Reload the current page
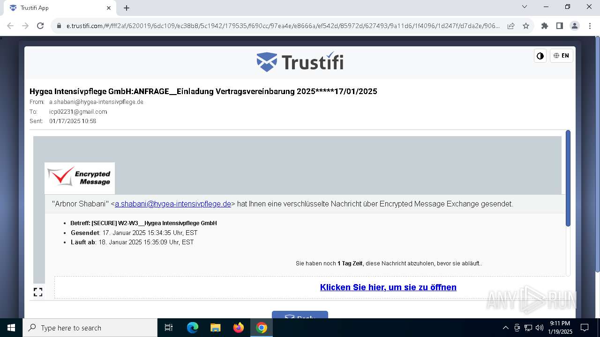 pyautogui.click(x=40, y=26)
